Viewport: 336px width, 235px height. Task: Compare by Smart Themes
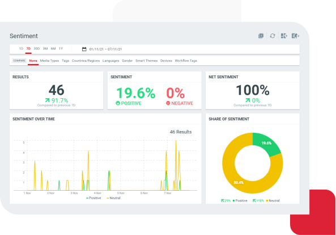pos(146,61)
